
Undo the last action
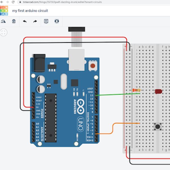tap(25, 21)
